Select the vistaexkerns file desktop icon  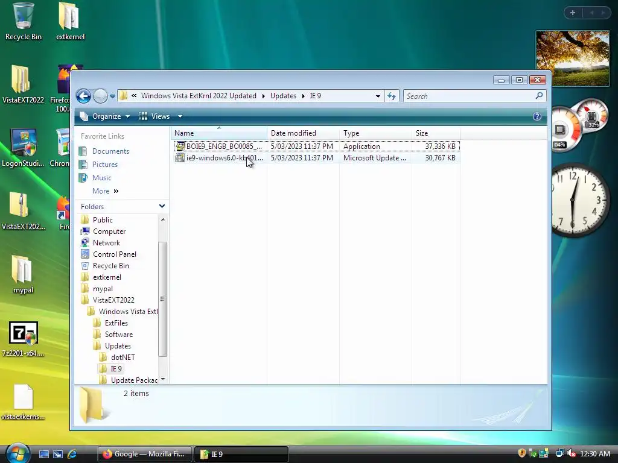pos(23,402)
